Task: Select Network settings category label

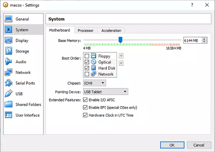Action: (23, 72)
